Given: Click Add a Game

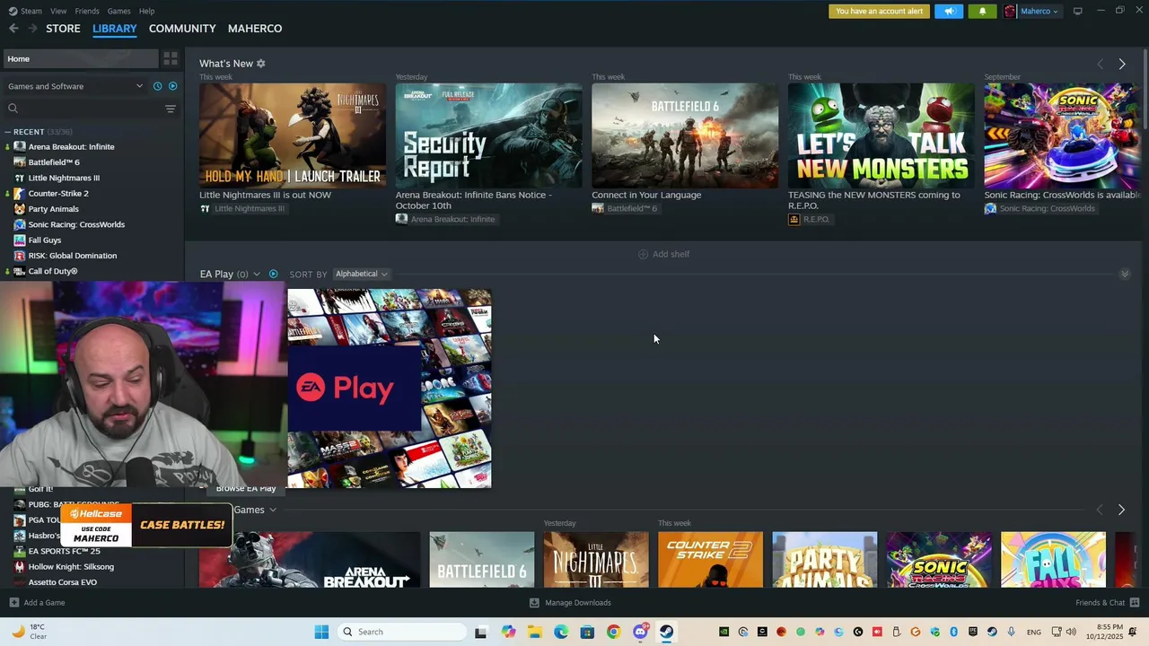Looking at the screenshot, I should click(x=37, y=603).
